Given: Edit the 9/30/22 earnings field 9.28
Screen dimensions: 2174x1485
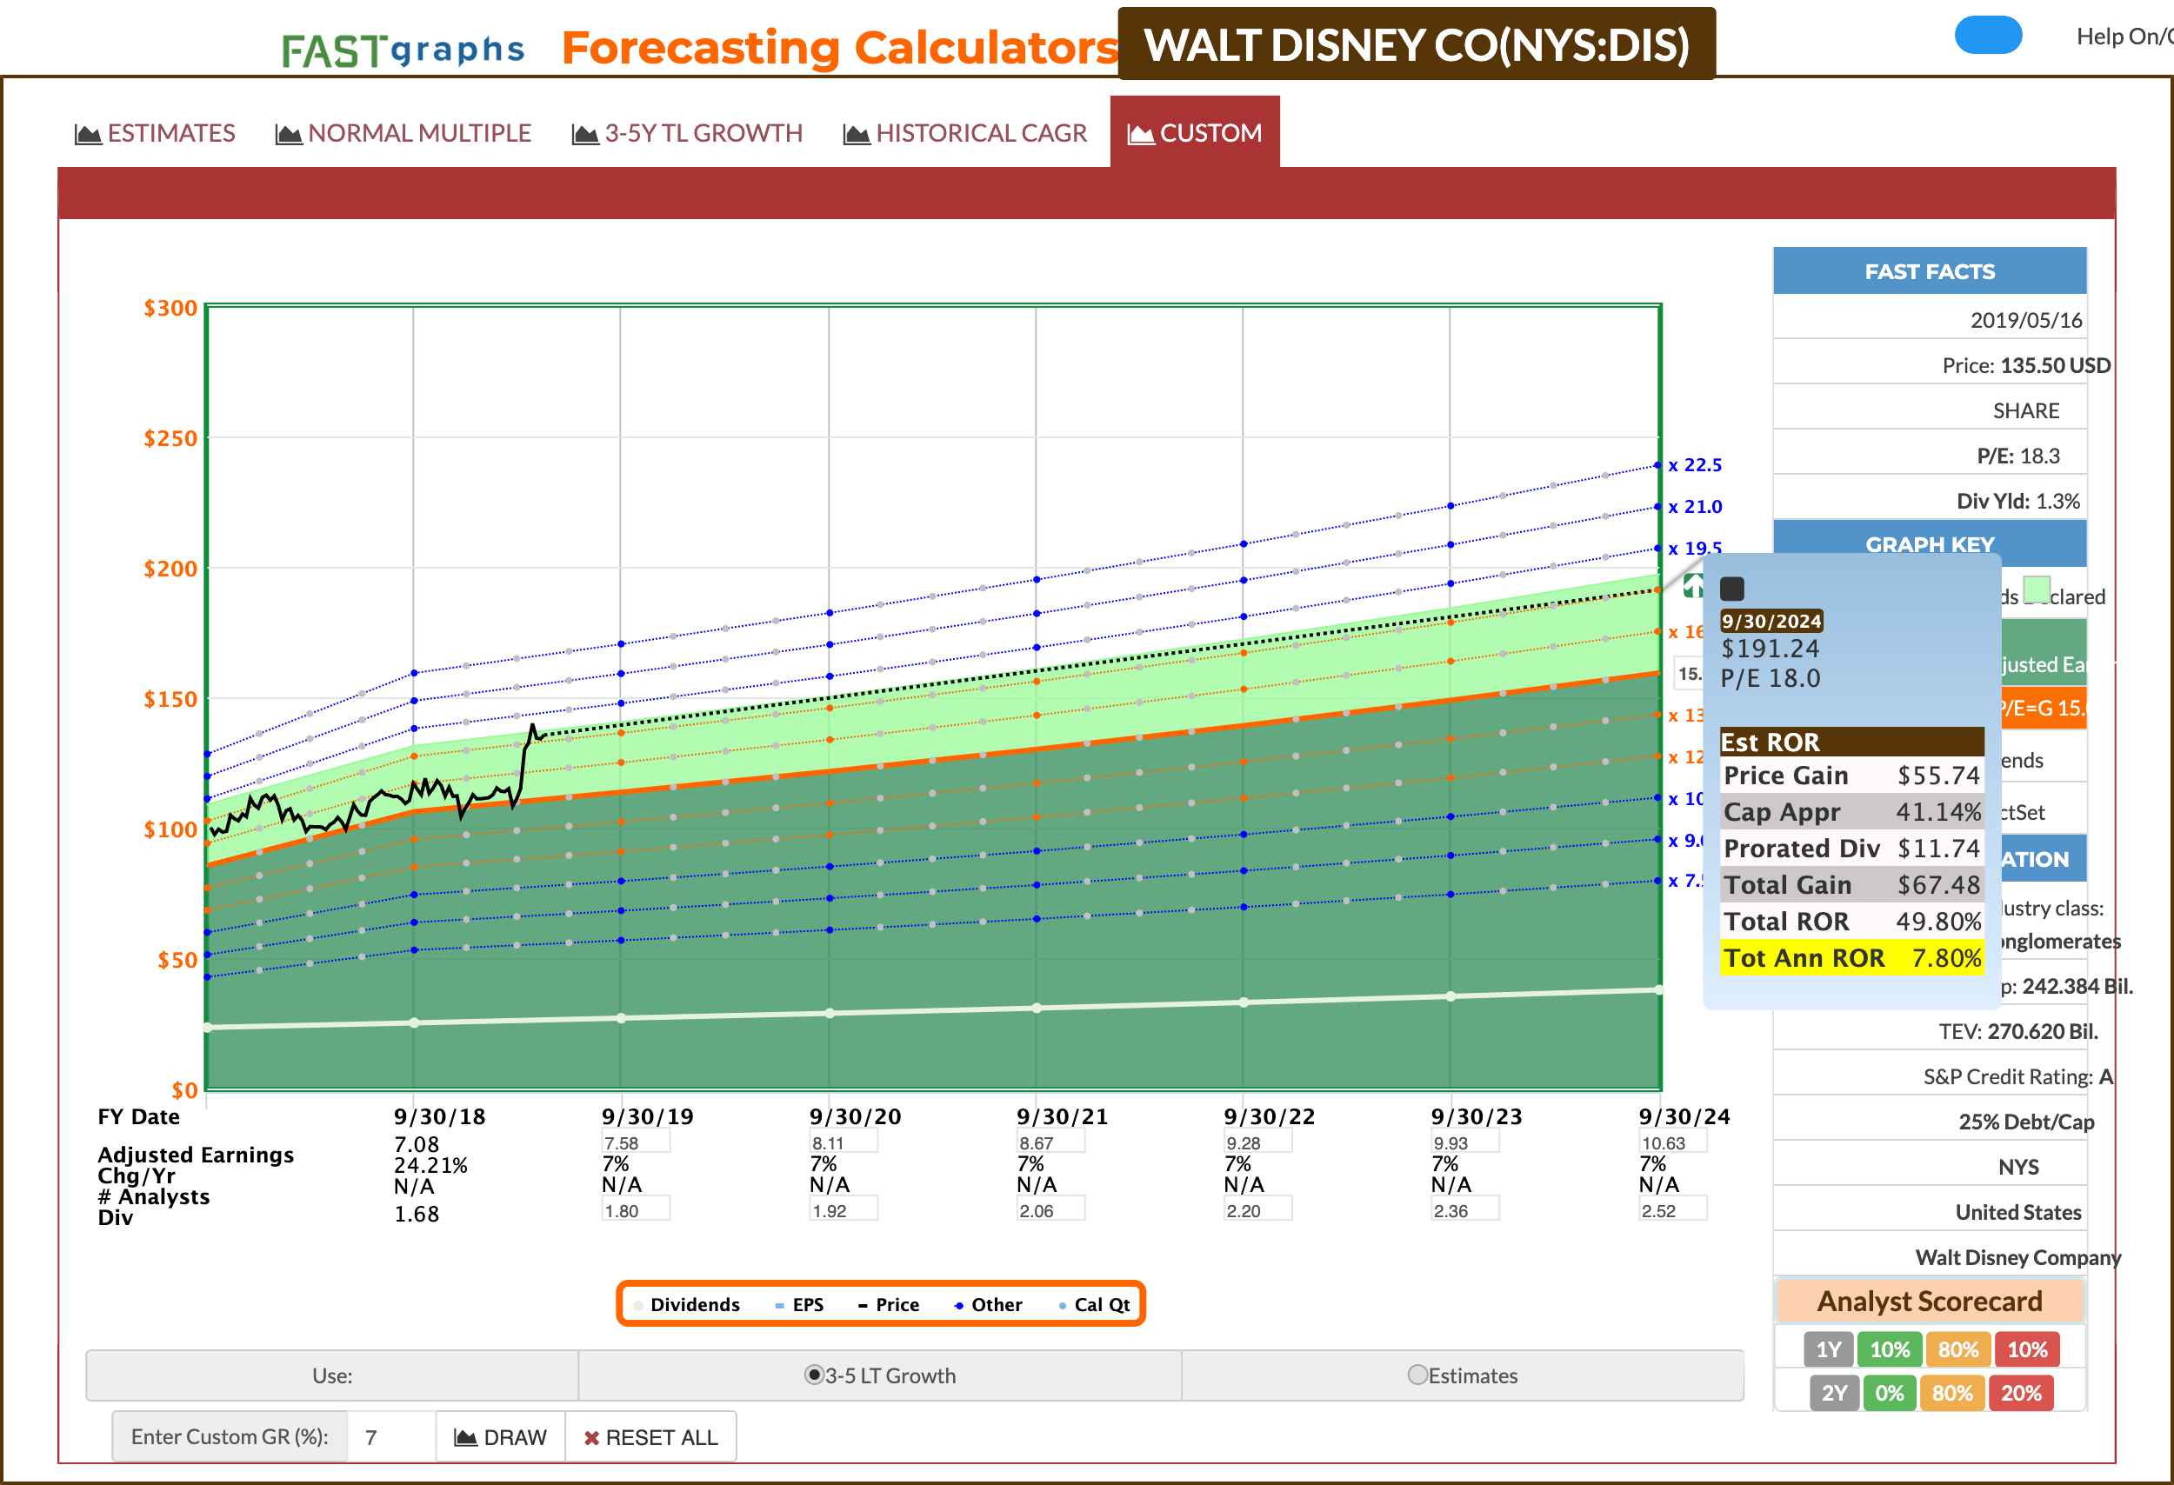Looking at the screenshot, I should click(1257, 1142).
